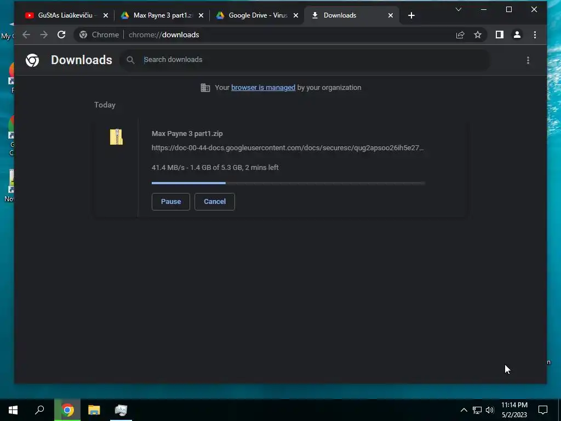The height and width of the screenshot is (421, 561).
Task: Maximize the Chrome window
Action: tap(509, 10)
